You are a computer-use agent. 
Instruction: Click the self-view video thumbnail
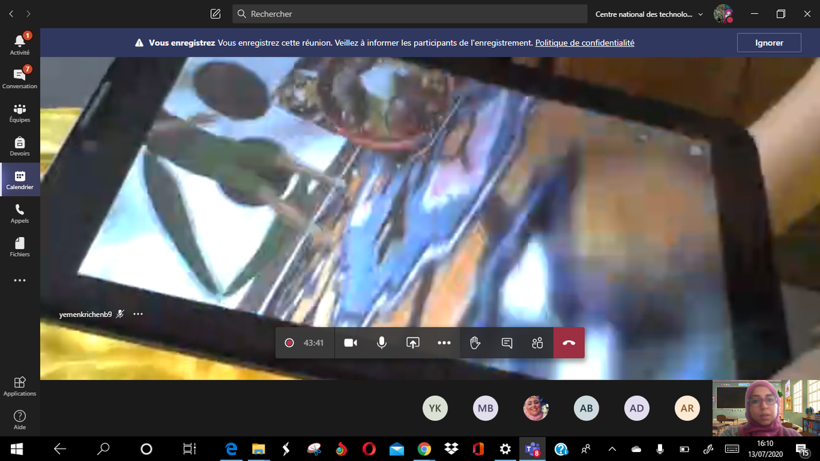click(x=766, y=408)
